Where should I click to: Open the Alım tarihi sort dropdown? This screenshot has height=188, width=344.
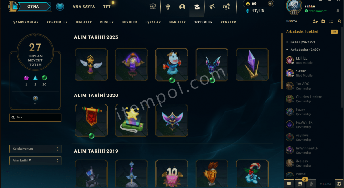(x=35, y=161)
